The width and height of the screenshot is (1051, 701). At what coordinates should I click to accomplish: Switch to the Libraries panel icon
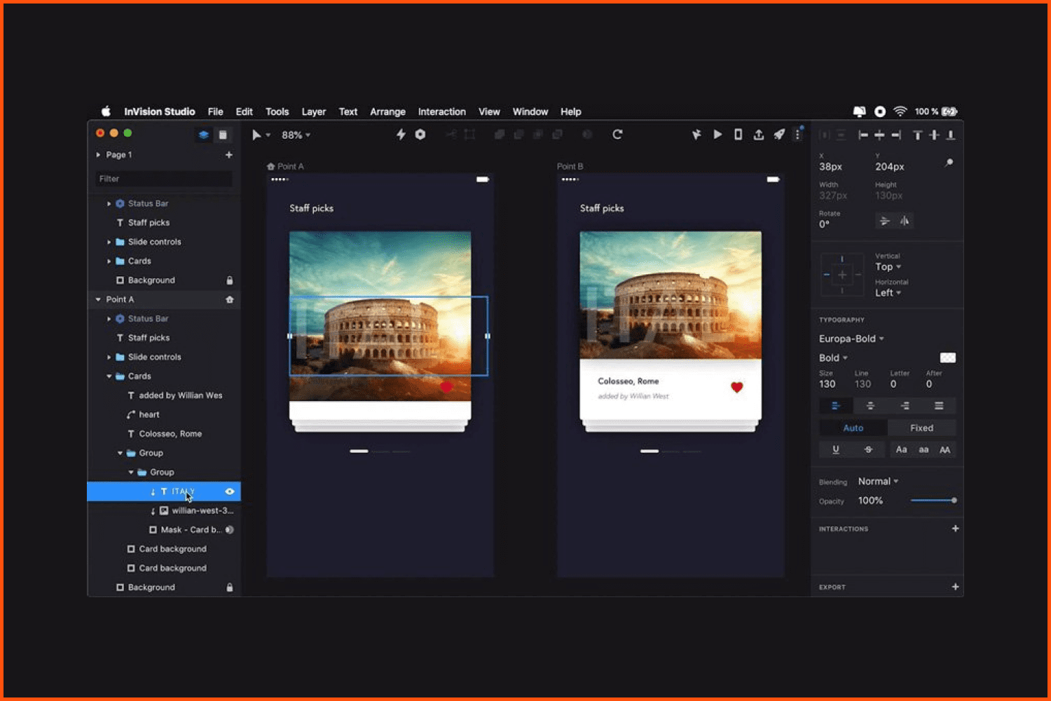223,135
